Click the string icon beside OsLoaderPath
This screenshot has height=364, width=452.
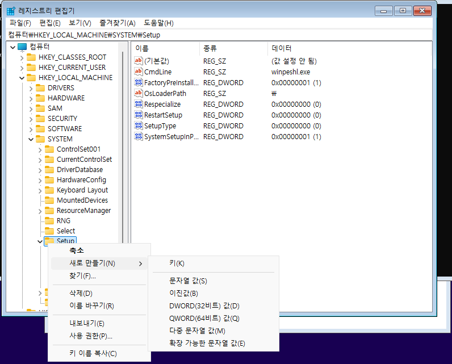(x=139, y=93)
